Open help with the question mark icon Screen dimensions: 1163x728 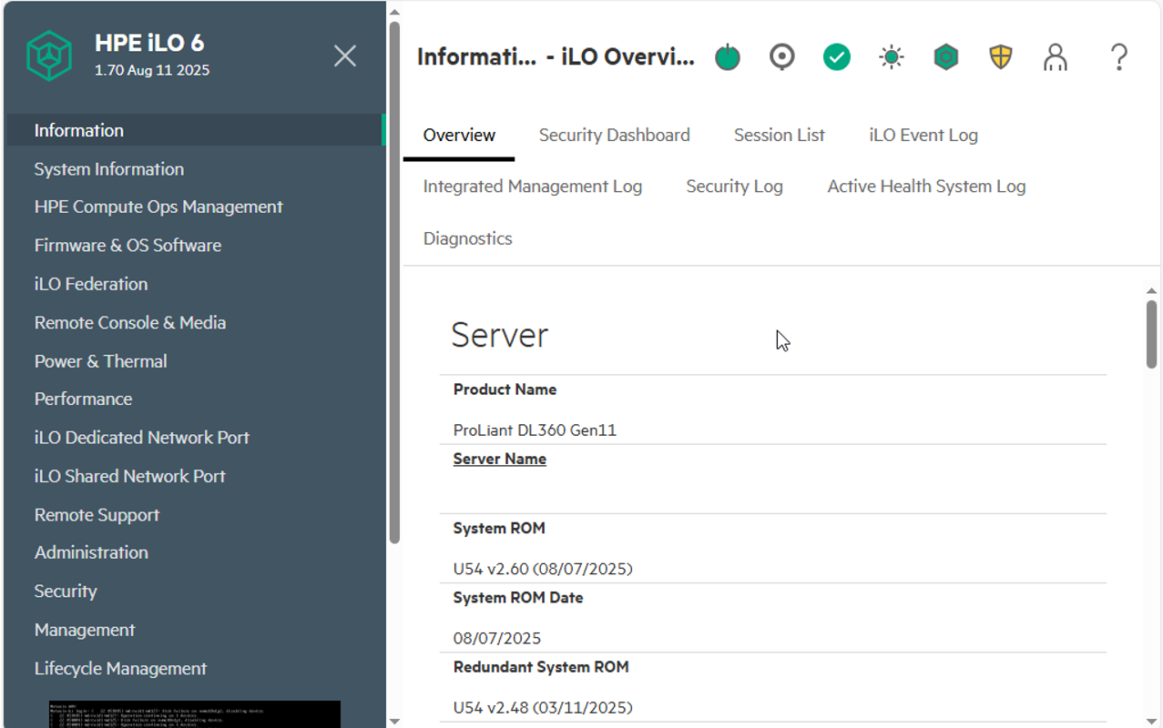coord(1118,57)
